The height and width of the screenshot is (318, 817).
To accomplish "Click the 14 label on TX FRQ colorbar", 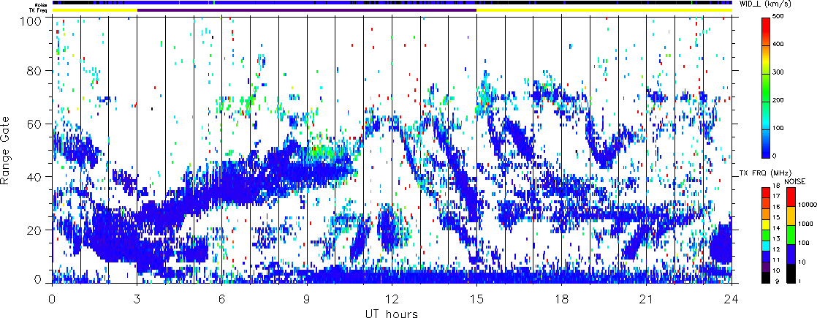I will tap(776, 228).
